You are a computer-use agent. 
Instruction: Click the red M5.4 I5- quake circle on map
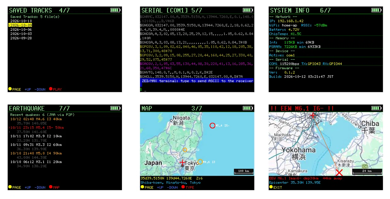pos(212,126)
